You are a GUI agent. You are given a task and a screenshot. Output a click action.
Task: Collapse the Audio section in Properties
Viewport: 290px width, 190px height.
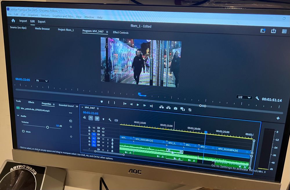pyautogui.click(x=18, y=116)
